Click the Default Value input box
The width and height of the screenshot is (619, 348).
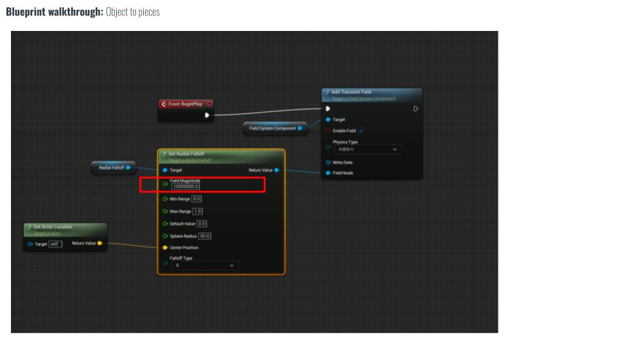(201, 224)
